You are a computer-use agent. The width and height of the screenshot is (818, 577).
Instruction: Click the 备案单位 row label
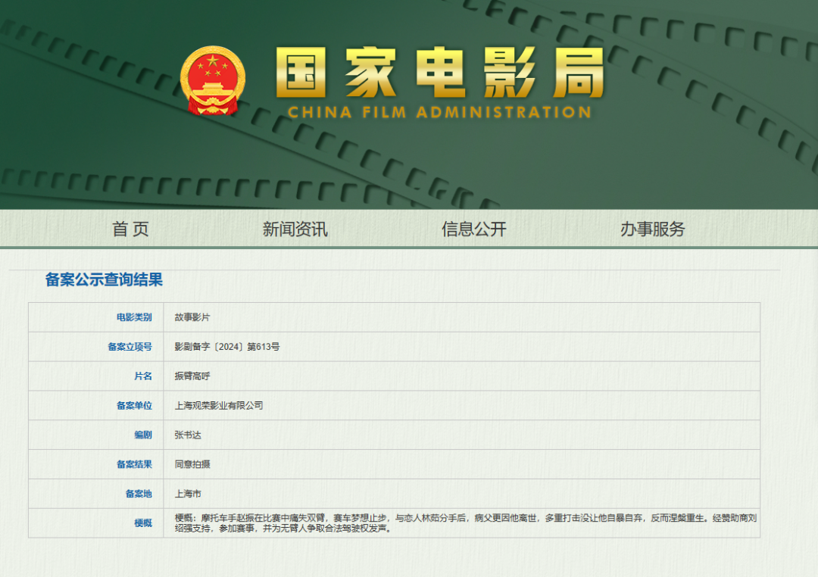click(x=134, y=405)
